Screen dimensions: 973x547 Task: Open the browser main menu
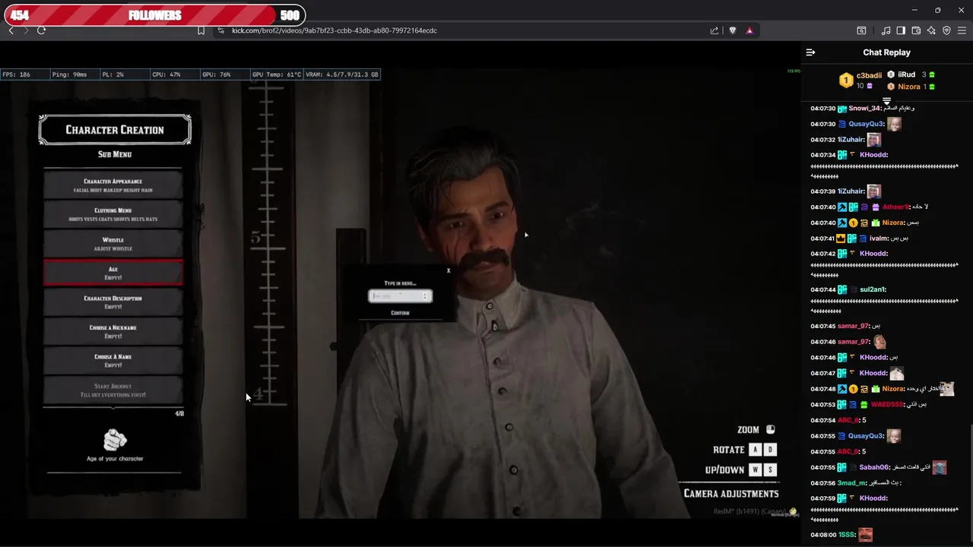[962, 30]
